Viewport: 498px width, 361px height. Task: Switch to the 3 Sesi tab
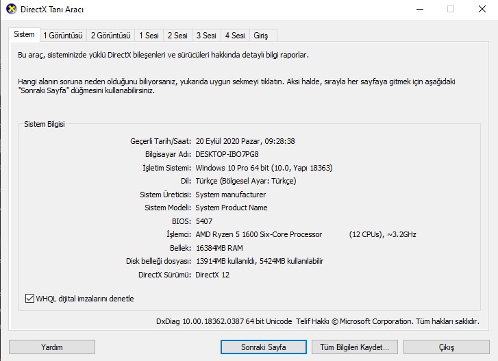[206, 36]
